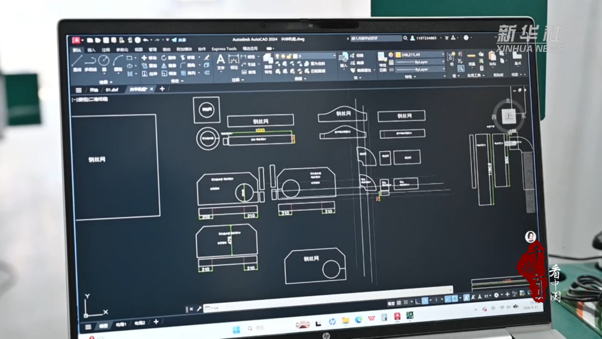Click the AutoCAD application menu logo
This screenshot has height=339, width=602.
click(x=76, y=40)
